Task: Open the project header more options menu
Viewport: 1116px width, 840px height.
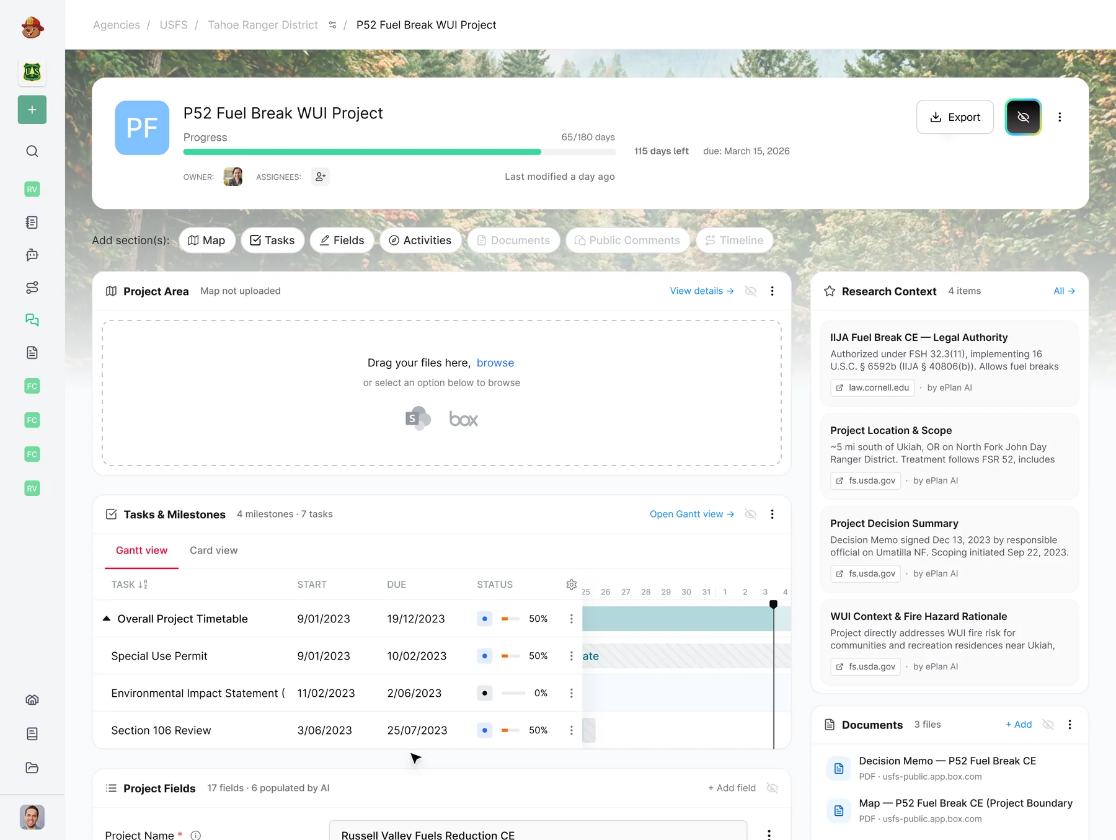Action: [x=1060, y=117]
